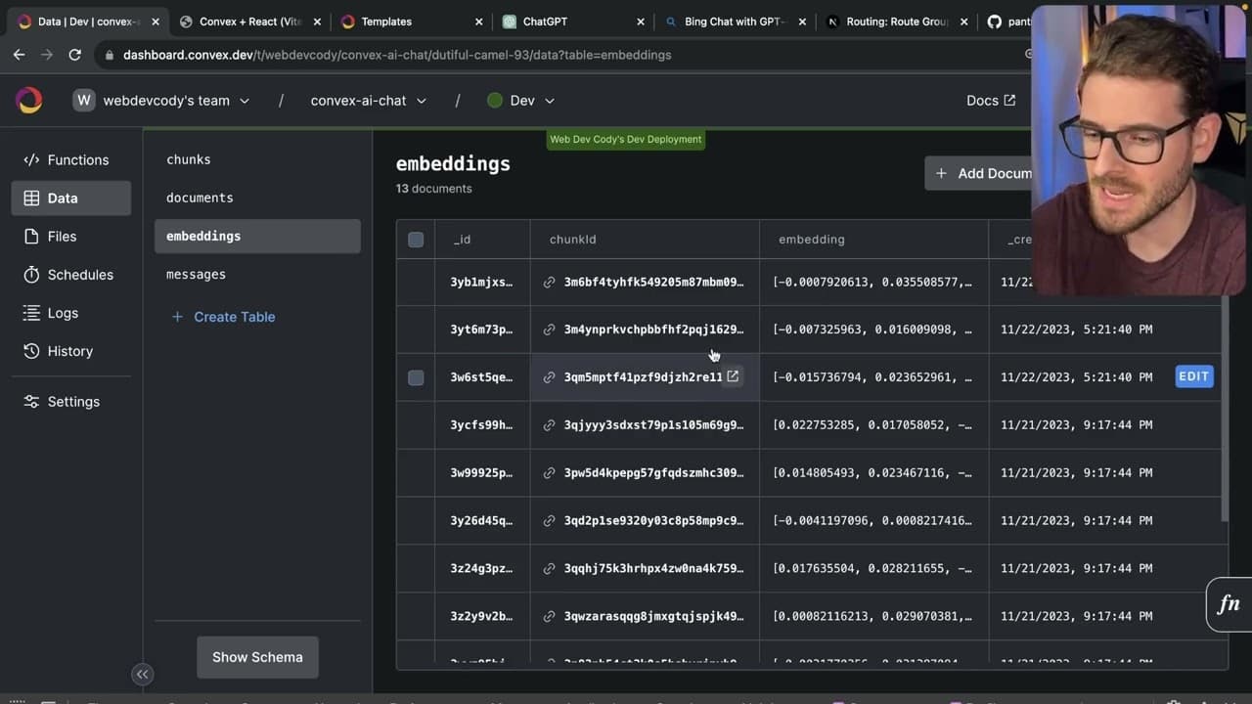Viewport: 1252px width, 704px height.
Task: Select embedding cell starting with 0.022753285
Action: [x=873, y=425]
